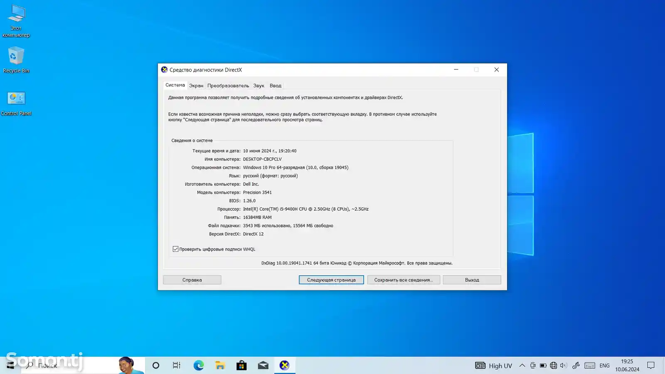Open the ENG language indicator
Viewport: 665px width, 374px height.
click(x=604, y=366)
